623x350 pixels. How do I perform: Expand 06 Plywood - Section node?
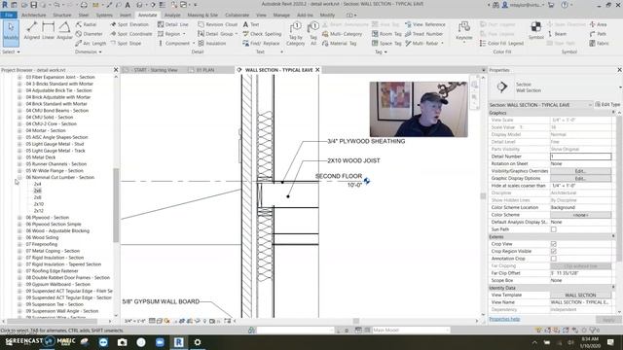click(x=19, y=218)
